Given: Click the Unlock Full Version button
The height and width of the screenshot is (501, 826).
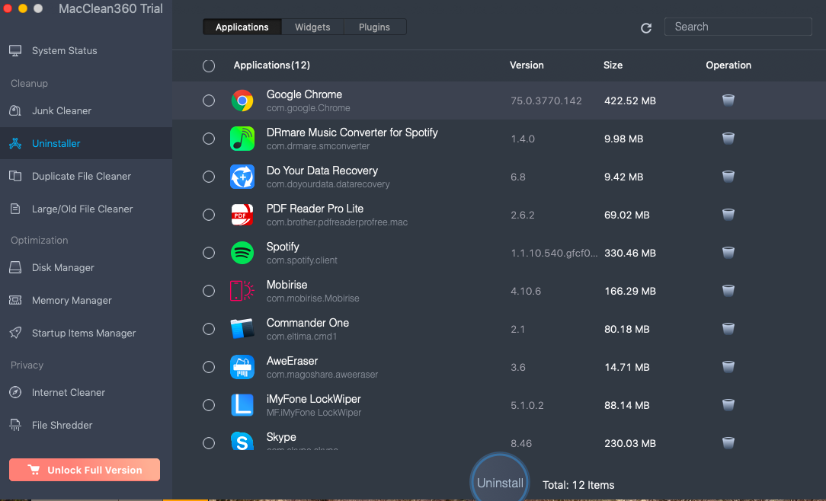Looking at the screenshot, I should pyautogui.click(x=85, y=470).
